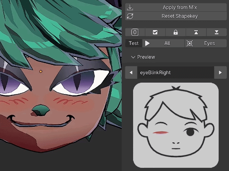Click the refresh arrows icon beside Reset Shapekey
Image resolution: width=229 pixels, height=171 pixels.
click(130, 16)
